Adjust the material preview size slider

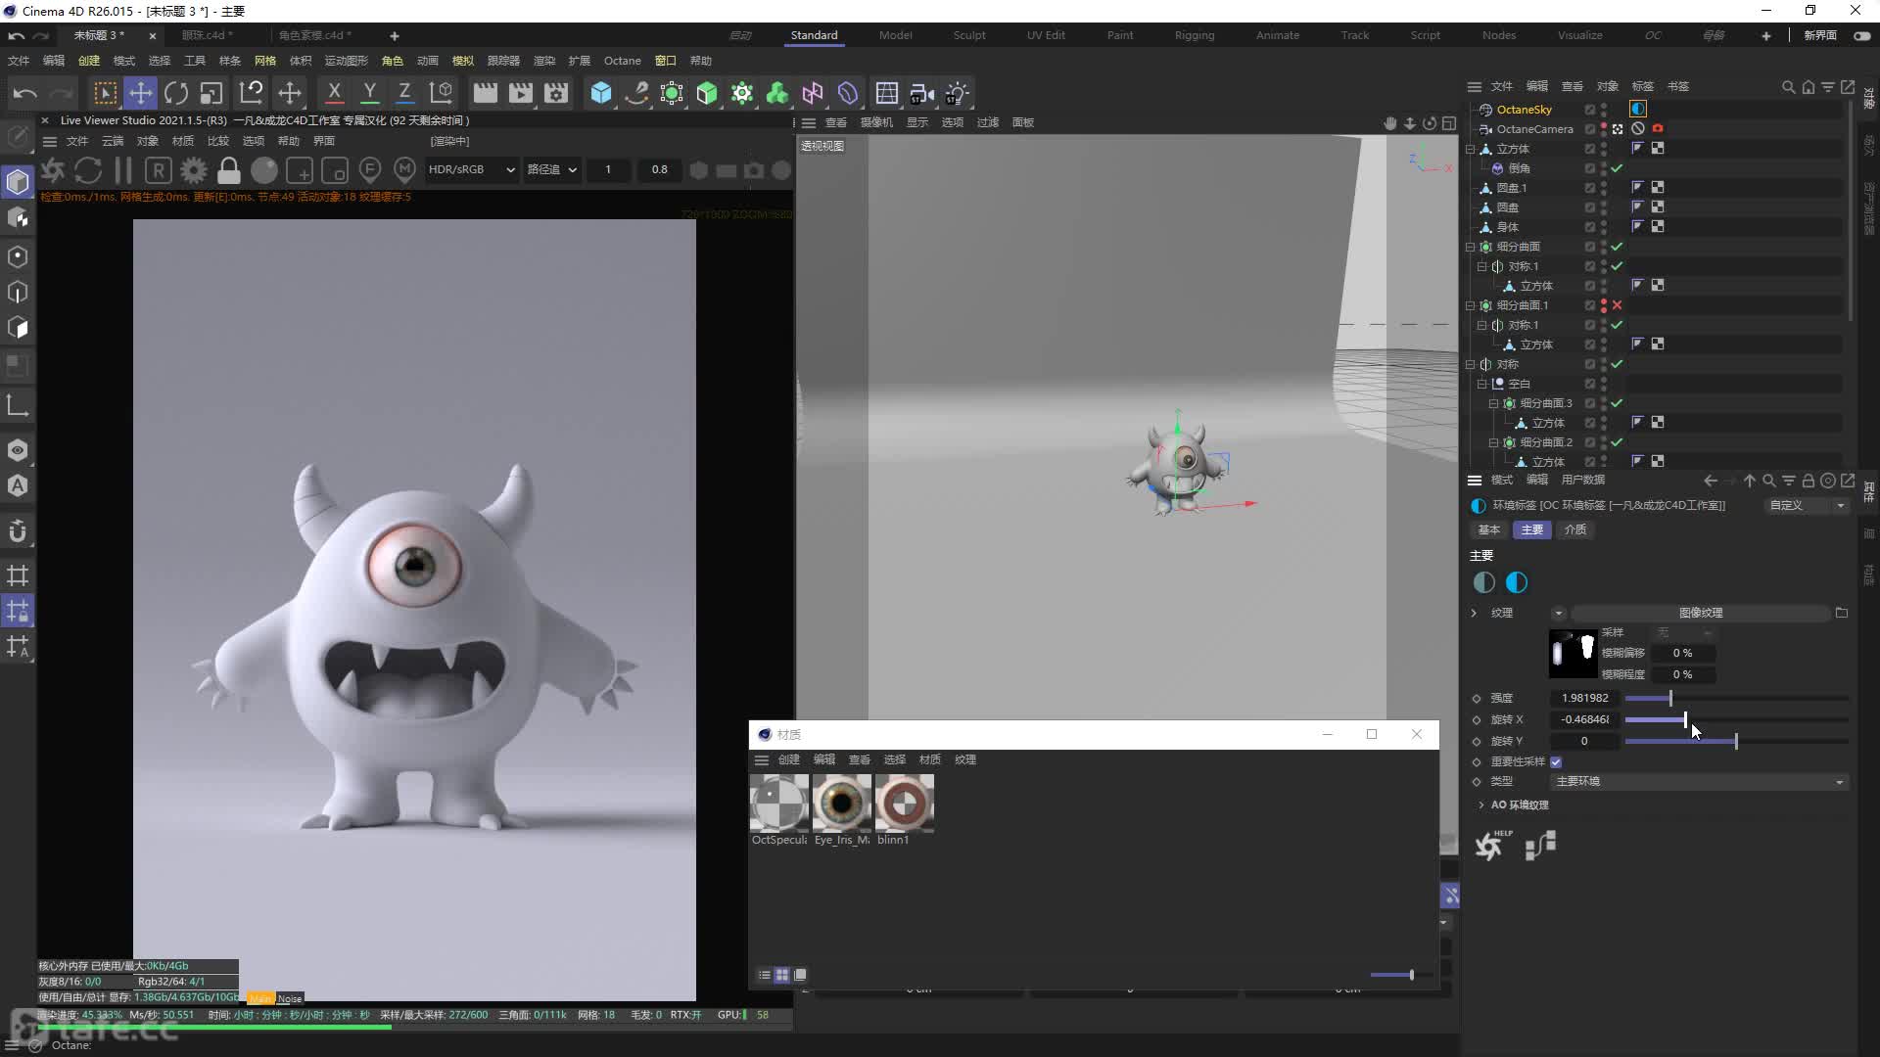pyautogui.click(x=1400, y=975)
